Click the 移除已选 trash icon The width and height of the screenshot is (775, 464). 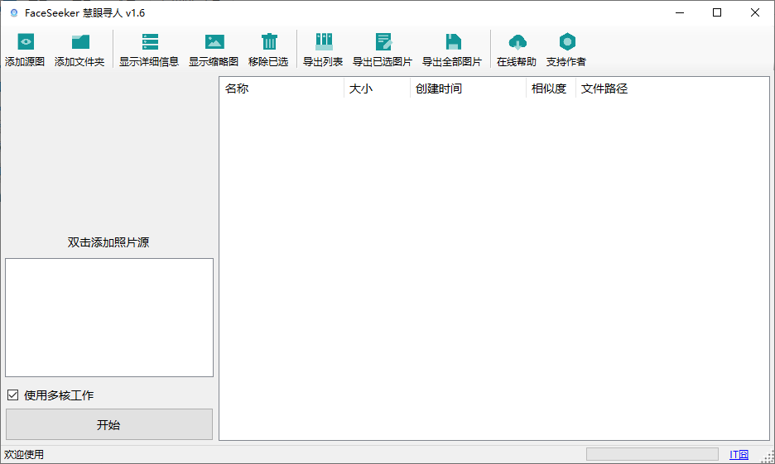coord(268,42)
